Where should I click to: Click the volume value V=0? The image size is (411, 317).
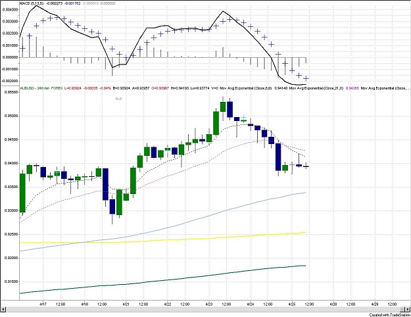point(214,88)
